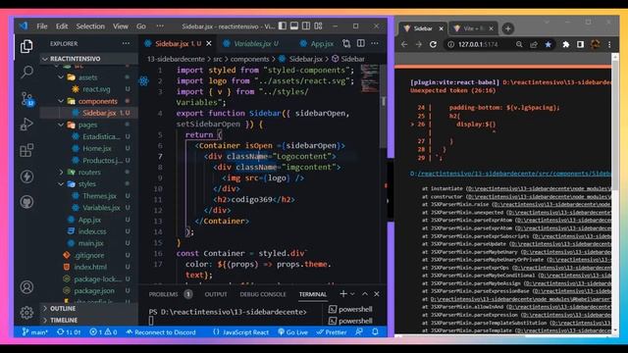628x353 pixels.
Task: Bookmark this page with the star icon
Action: click(x=549, y=44)
